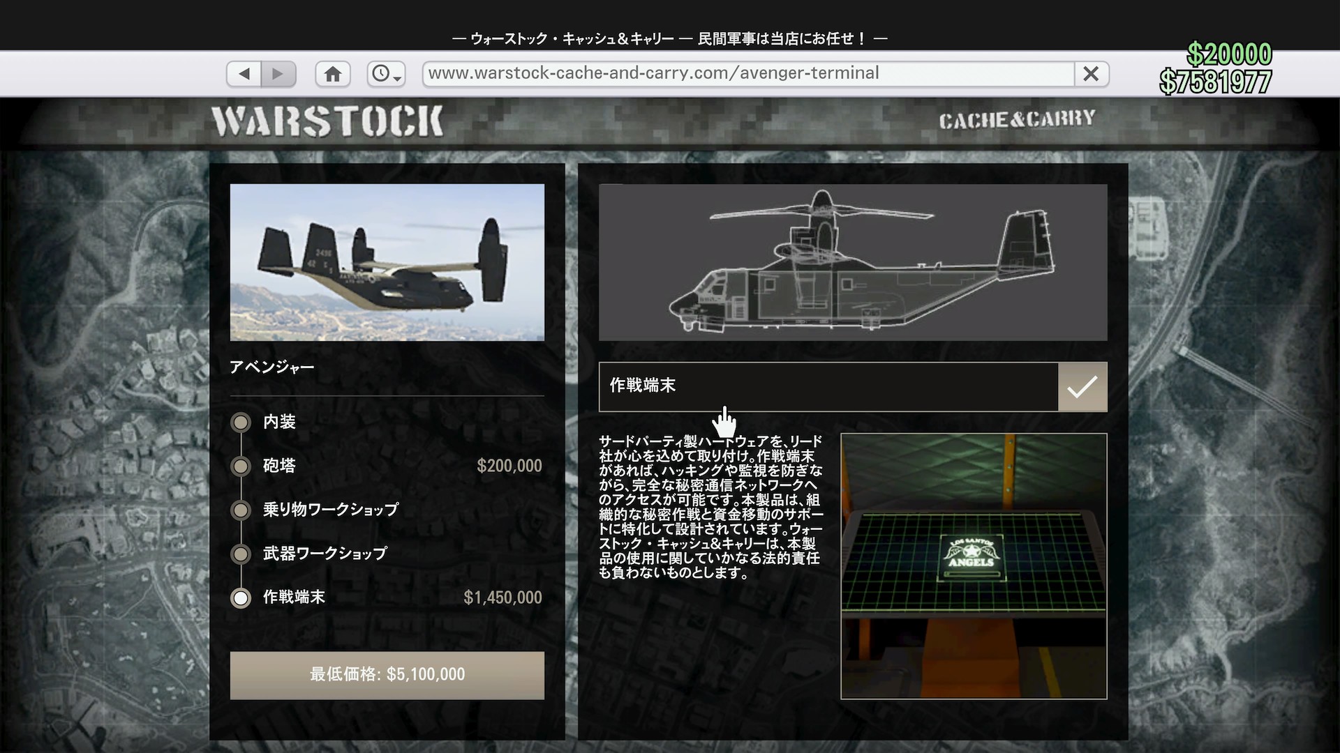Select the 内装 radio option

[241, 423]
